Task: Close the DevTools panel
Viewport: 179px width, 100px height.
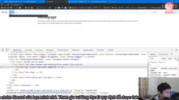Action: (176, 50)
